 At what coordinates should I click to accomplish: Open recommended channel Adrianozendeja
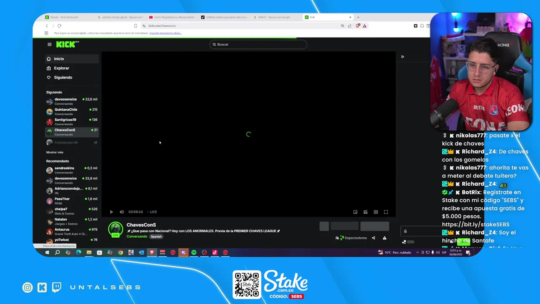(x=72, y=190)
